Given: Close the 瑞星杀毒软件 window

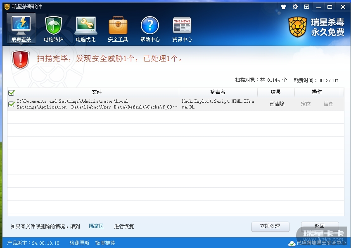Looking at the screenshot, I should coord(343,7).
